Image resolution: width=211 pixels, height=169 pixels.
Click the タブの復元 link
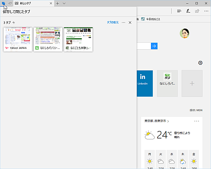113,23
